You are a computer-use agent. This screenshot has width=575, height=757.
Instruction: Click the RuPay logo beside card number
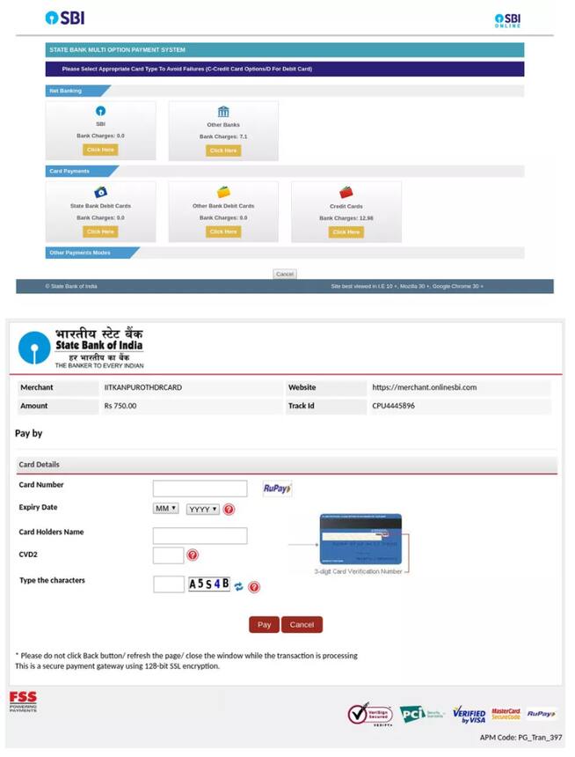pyautogui.click(x=277, y=489)
